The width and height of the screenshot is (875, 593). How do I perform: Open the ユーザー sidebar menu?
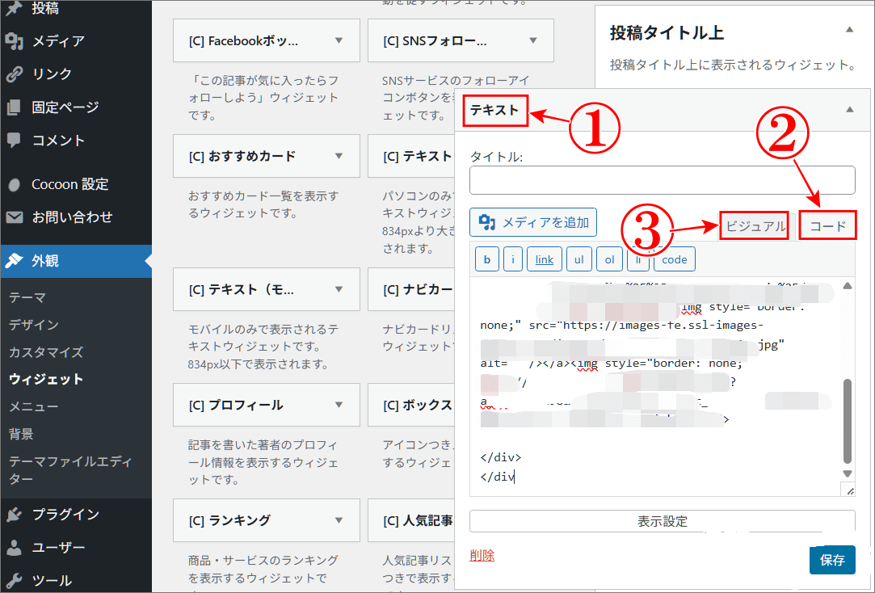[58, 548]
